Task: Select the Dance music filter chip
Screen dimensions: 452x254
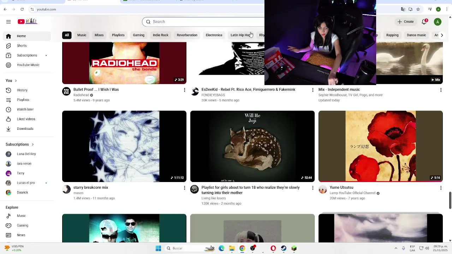Action: (416, 35)
